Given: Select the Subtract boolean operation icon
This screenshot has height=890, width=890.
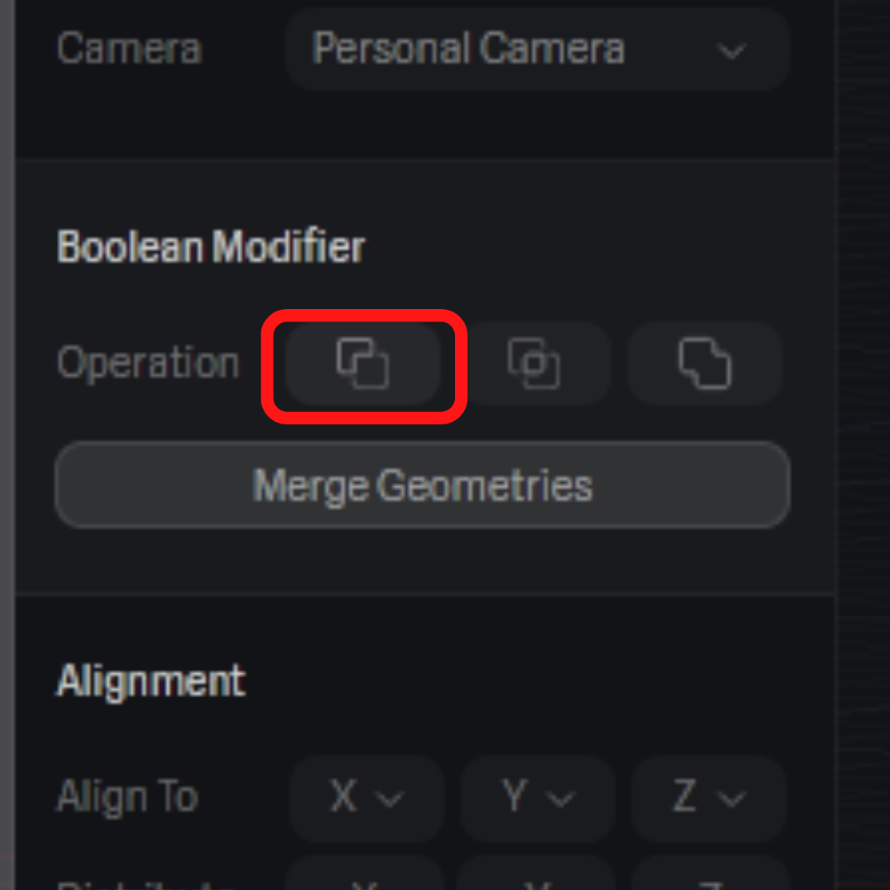Looking at the screenshot, I should coord(363,363).
